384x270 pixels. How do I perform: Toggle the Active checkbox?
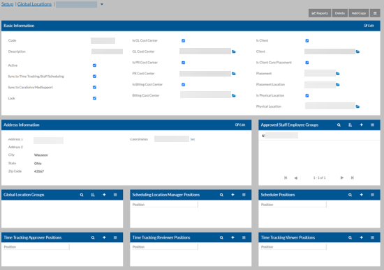(94, 65)
